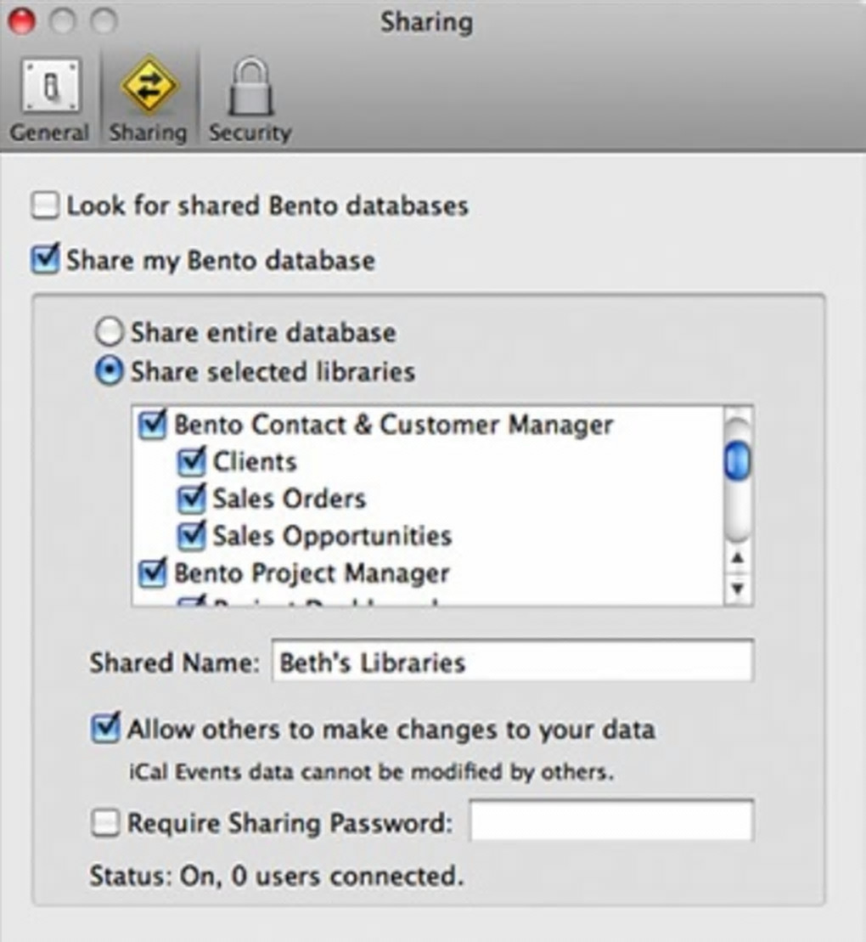Toggle Sales Opportunities library checkbox
This screenshot has width=866, height=942.
click(192, 535)
